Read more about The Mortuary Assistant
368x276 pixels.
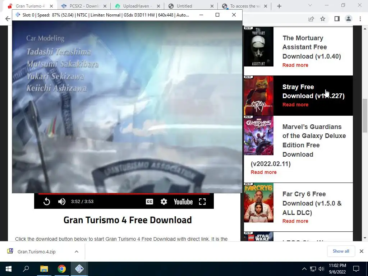(x=295, y=65)
